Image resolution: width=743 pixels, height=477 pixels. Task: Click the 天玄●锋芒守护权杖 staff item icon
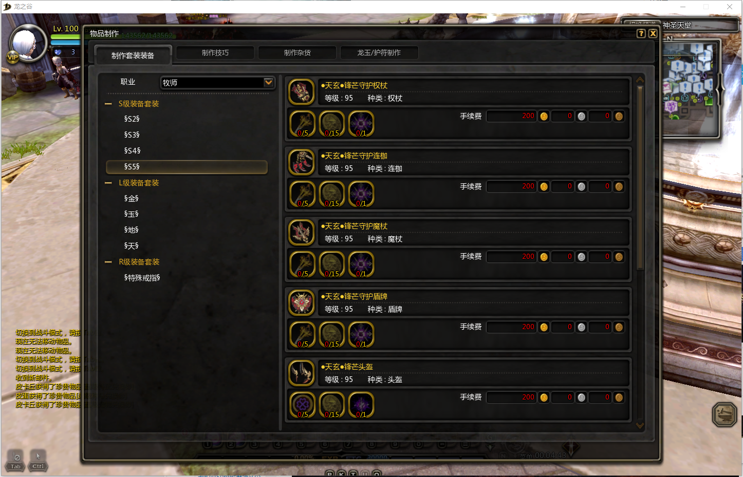302,92
